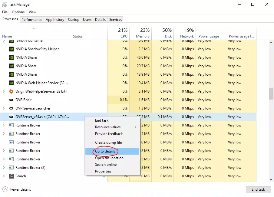Switch to the App history tab
274x197 pixels.
coord(55,20)
